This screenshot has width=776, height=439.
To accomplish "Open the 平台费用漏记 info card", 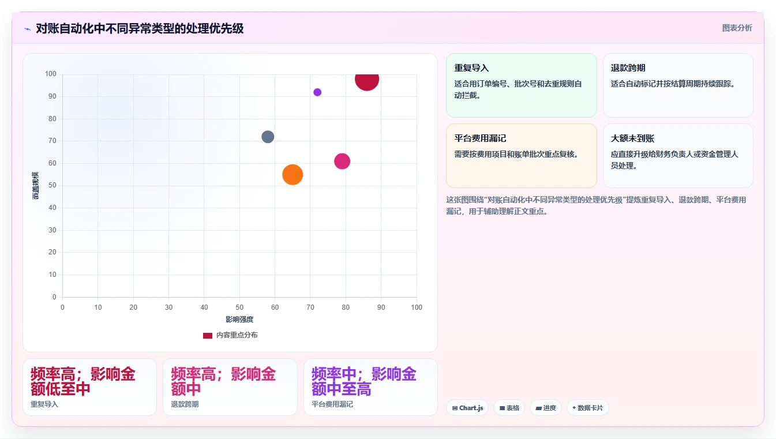I will pyautogui.click(x=522, y=156).
